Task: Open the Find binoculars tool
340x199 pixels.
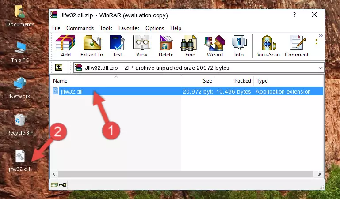Action: (190, 46)
